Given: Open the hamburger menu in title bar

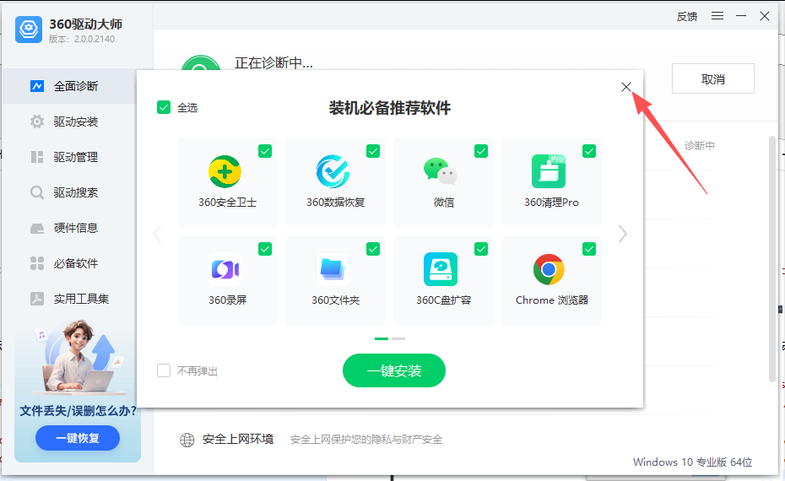Looking at the screenshot, I should coord(717,16).
